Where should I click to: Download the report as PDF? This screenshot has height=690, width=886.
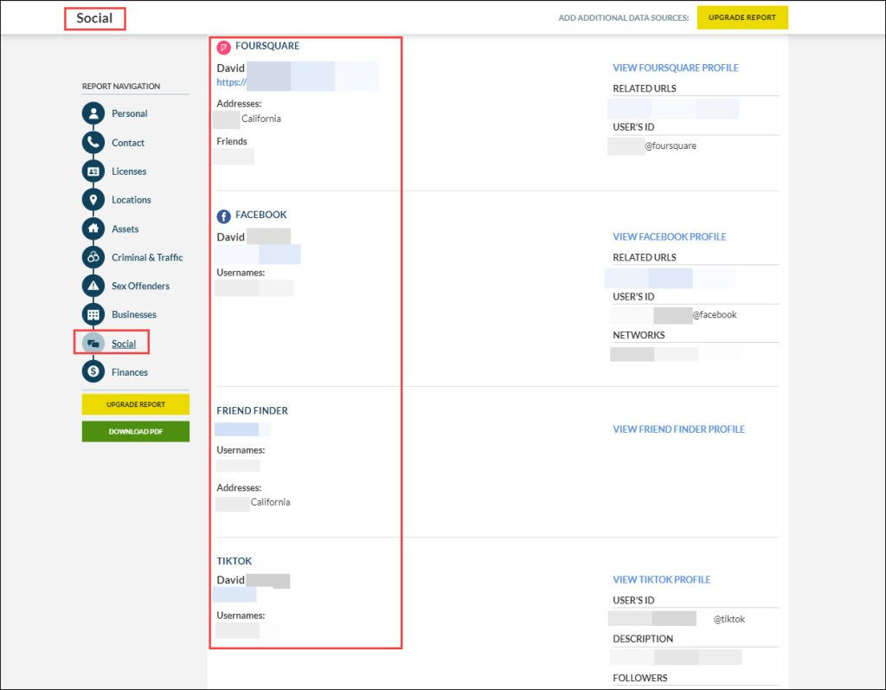136,431
